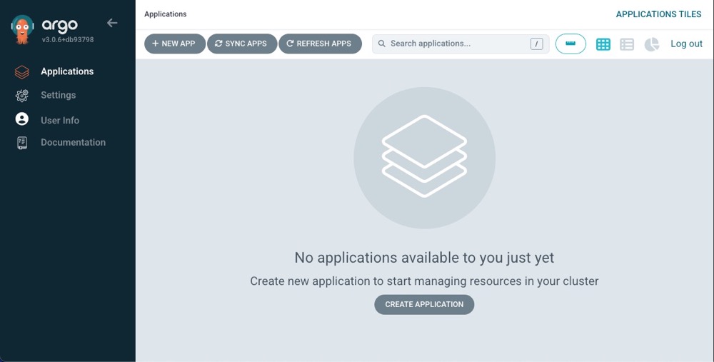This screenshot has height=362, width=714.
Task: Open Settings via the gears icon
Action: click(x=22, y=96)
